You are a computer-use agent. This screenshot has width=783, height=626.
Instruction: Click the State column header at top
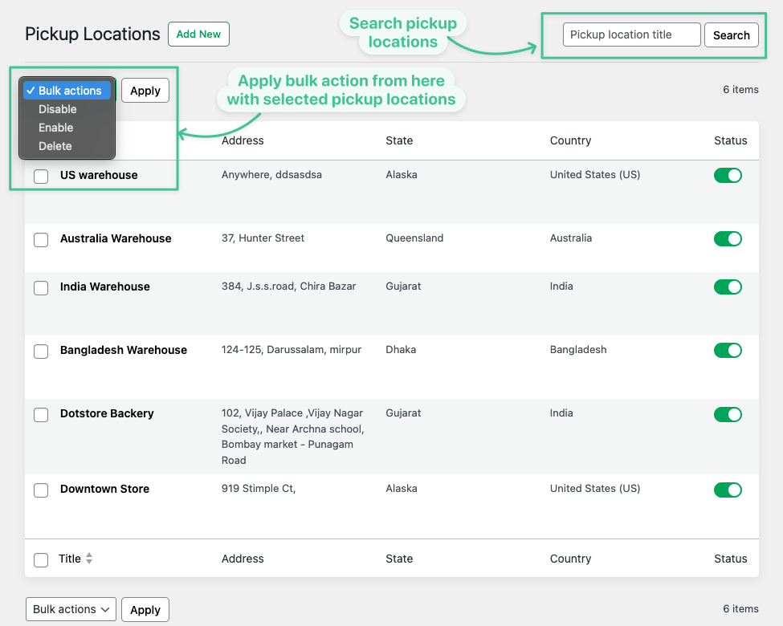click(399, 140)
